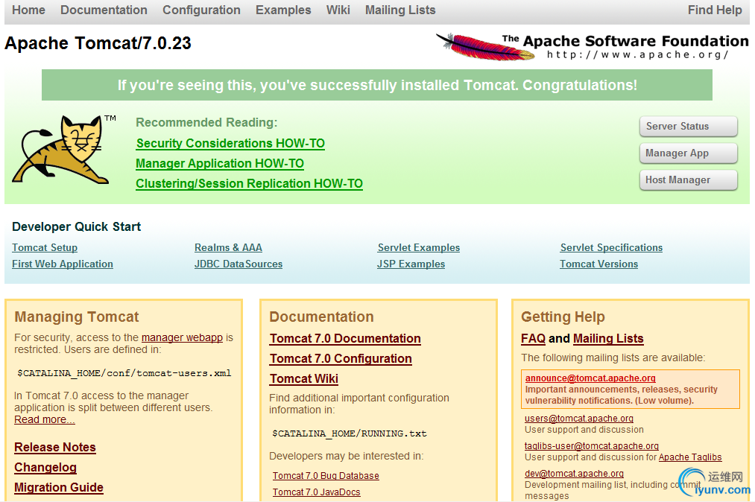Viewport: 755px width, 502px height.
Task: Open the Manager App button
Action: tap(689, 153)
